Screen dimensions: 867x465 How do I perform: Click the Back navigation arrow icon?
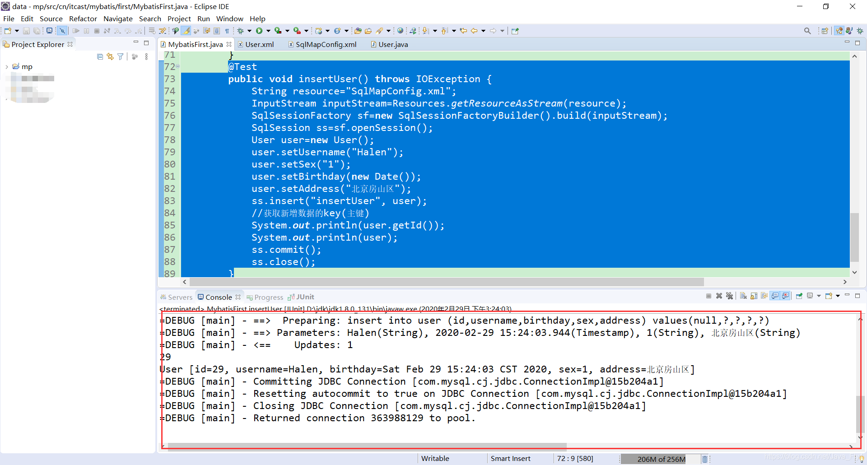pos(474,31)
